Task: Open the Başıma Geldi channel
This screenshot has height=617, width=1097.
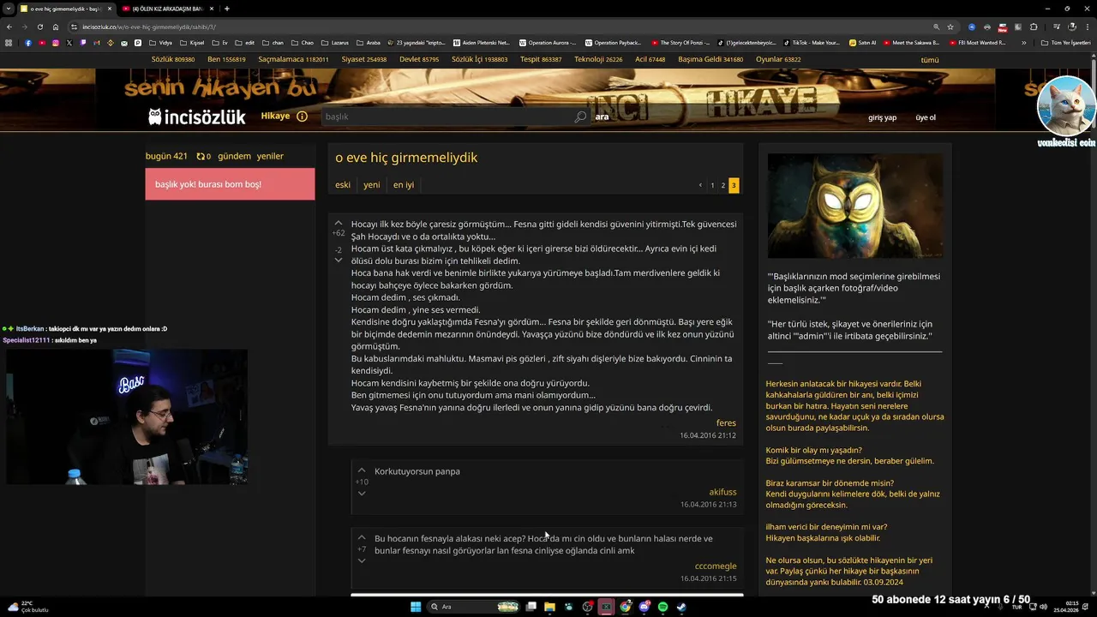Action: pos(710,60)
